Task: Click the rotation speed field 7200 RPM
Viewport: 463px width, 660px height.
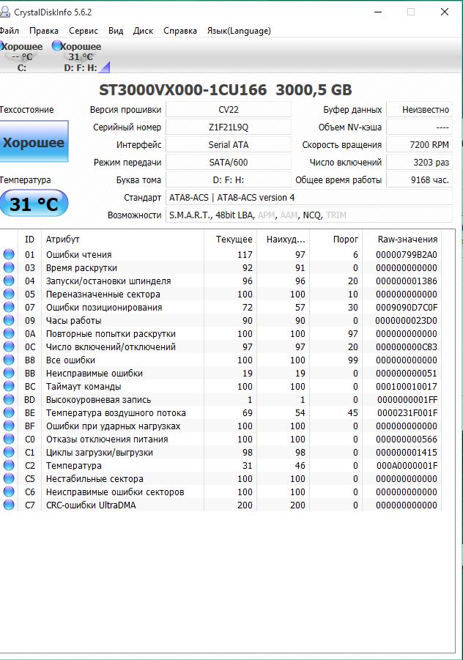Action: (x=419, y=145)
